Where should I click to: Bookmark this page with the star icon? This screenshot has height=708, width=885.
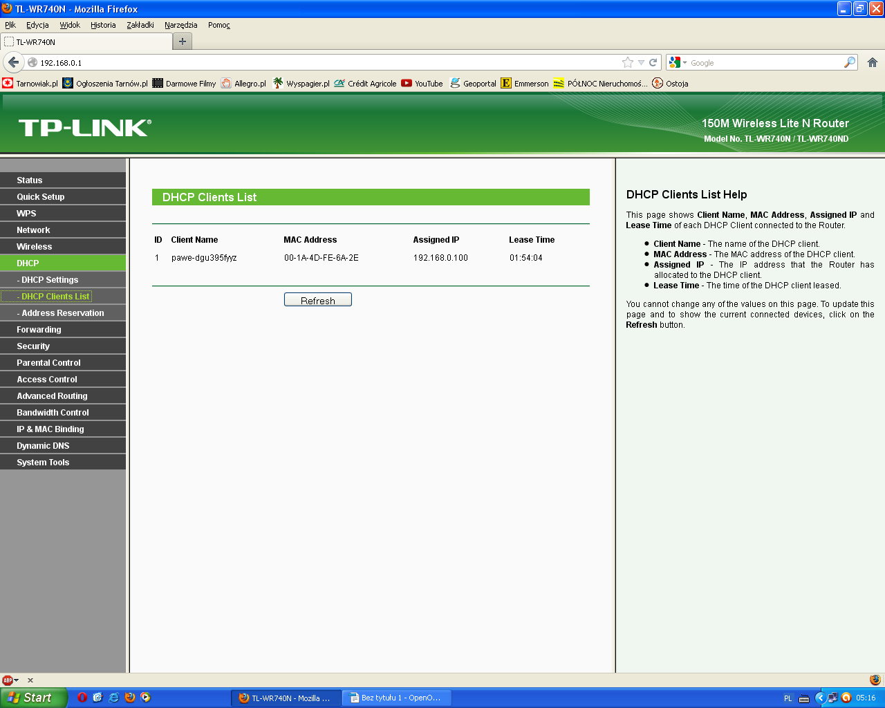click(x=627, y=62)
